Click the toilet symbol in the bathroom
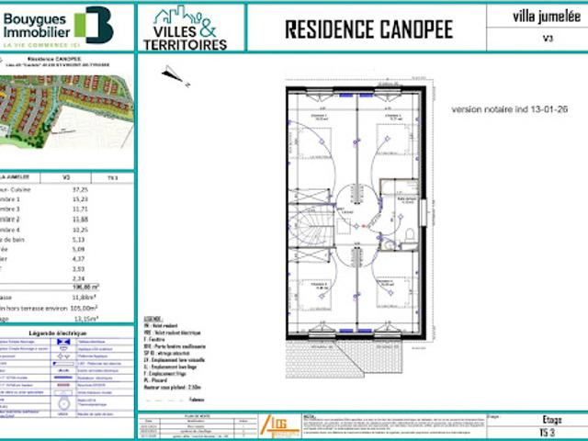Screen dimensions: 588x441 point(410,235)
